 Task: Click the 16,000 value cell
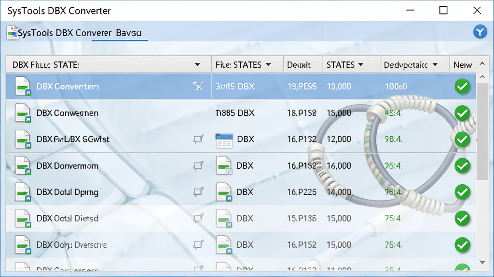(x=339, y=165)
